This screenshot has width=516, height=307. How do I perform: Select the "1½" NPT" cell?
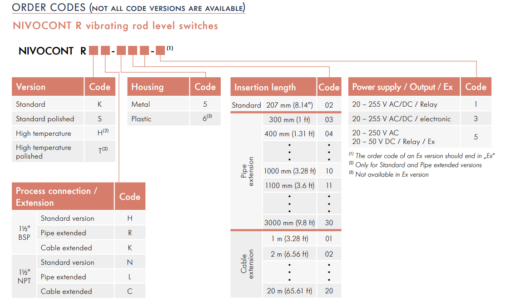[x=25, y=277]
